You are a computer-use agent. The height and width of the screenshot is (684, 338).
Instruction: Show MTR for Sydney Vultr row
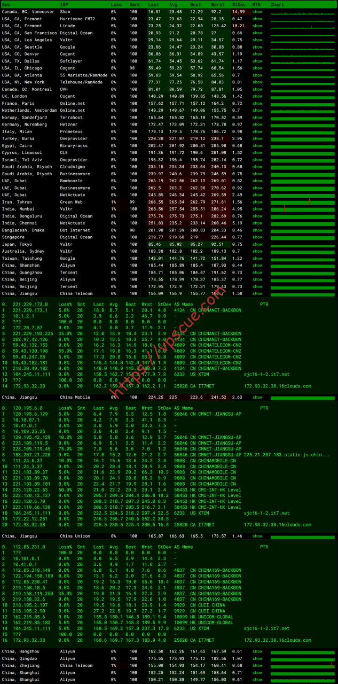[x=257, y=251]
